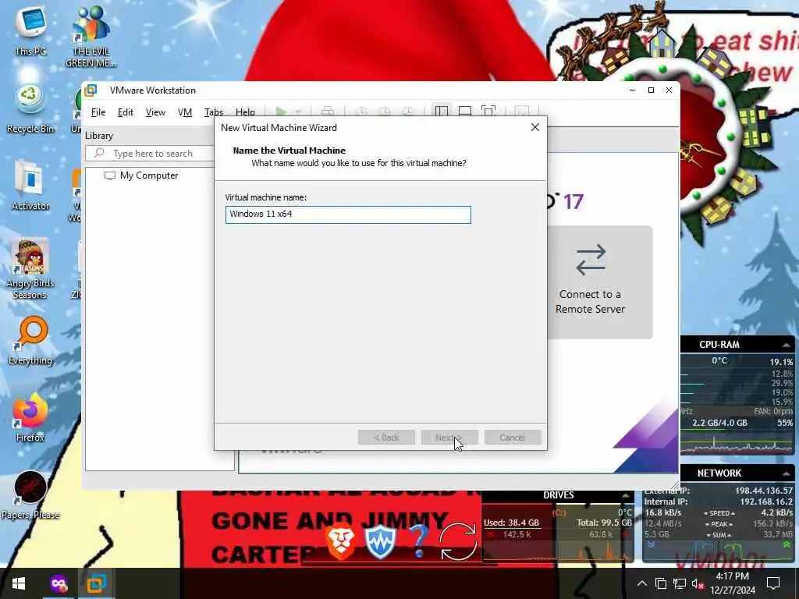Click the Full Screen mode toolbar icon
Viewport: 799px width, 599px height.
(488, 111)
